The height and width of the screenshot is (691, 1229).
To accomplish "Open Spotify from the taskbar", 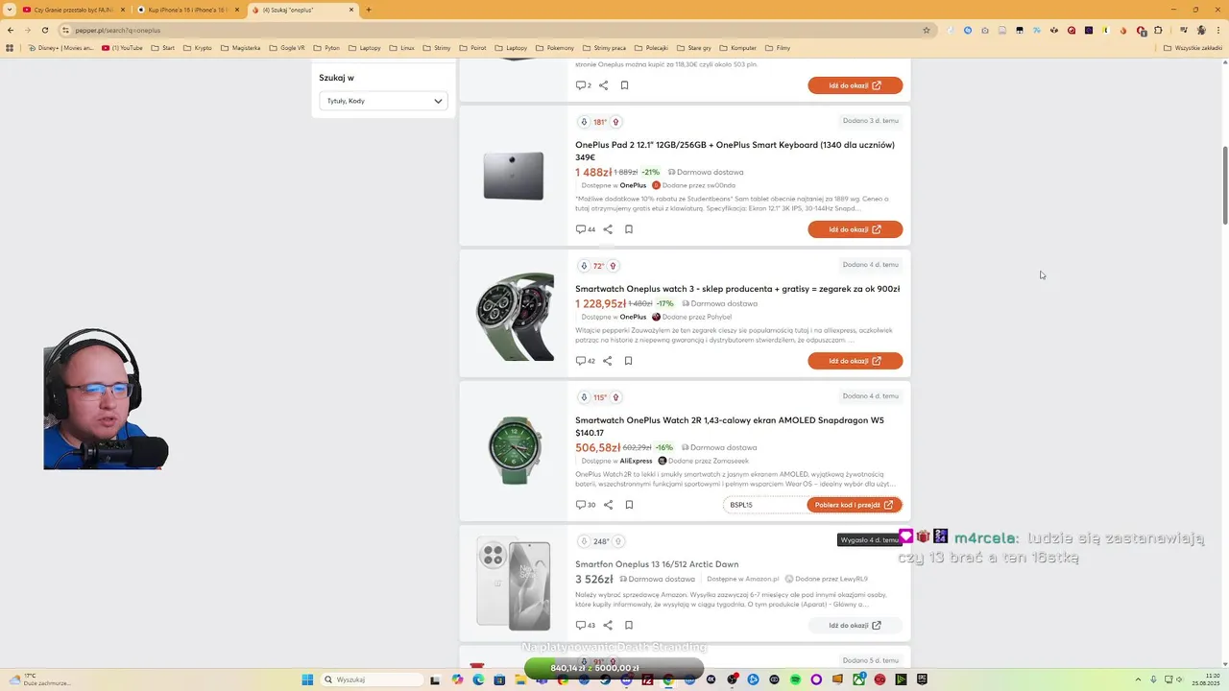I will pos(795,679).
